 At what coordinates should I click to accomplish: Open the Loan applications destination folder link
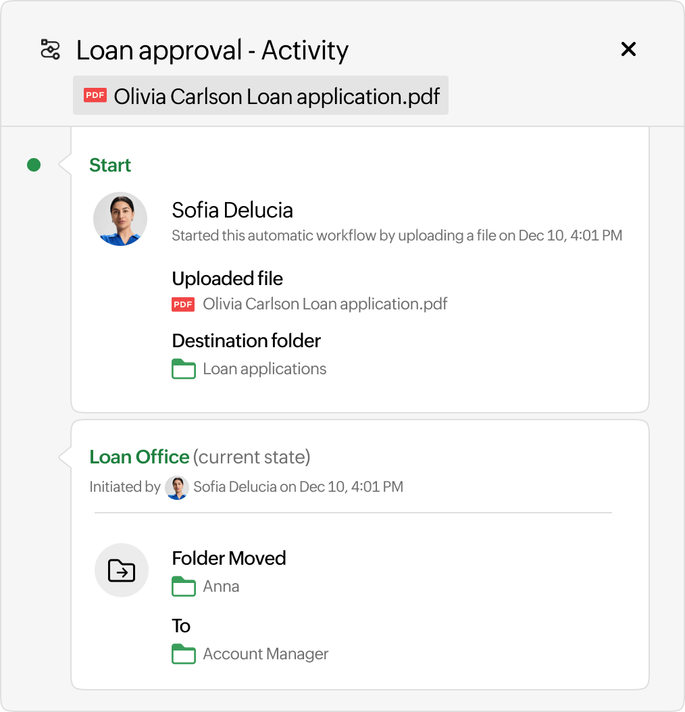[x=263, y=369]
